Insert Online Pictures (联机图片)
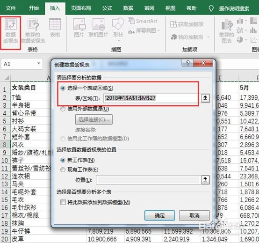 click(99, 28)
